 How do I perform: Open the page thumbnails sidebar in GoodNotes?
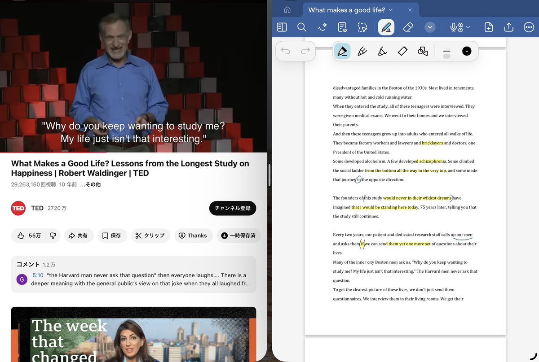(282, 27)
